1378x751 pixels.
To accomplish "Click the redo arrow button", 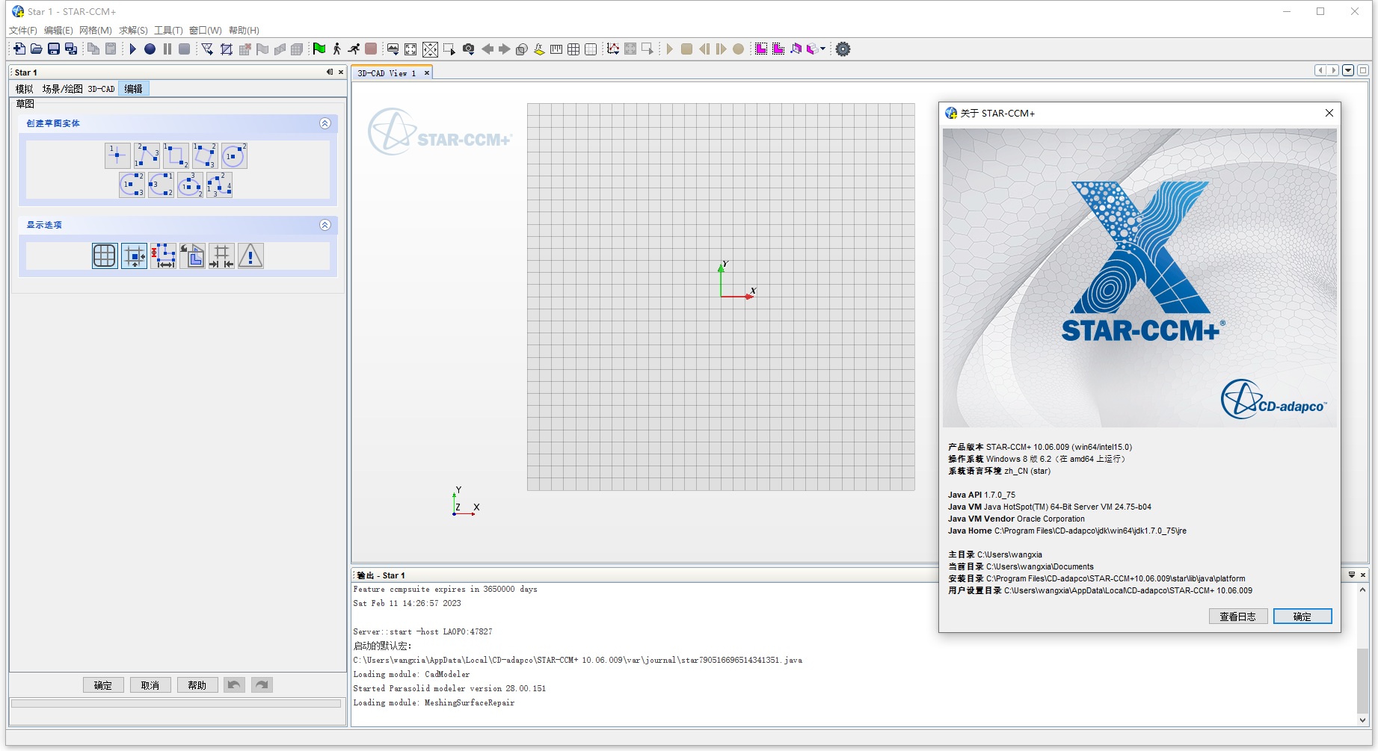I will click(262, 685).
